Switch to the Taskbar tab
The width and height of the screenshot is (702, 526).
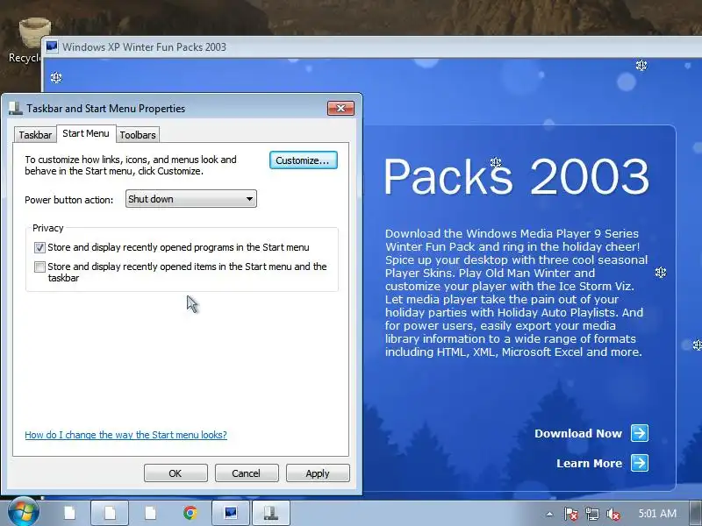click(35, 135)
